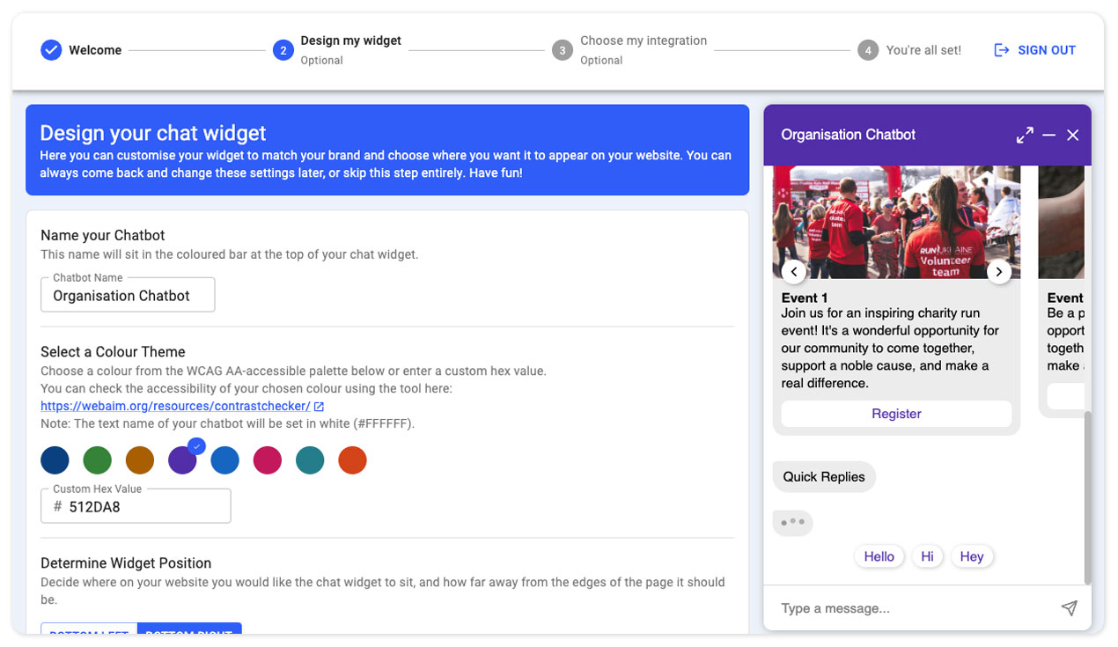Click the previous arrow on the Event 1 carousel

794,272
